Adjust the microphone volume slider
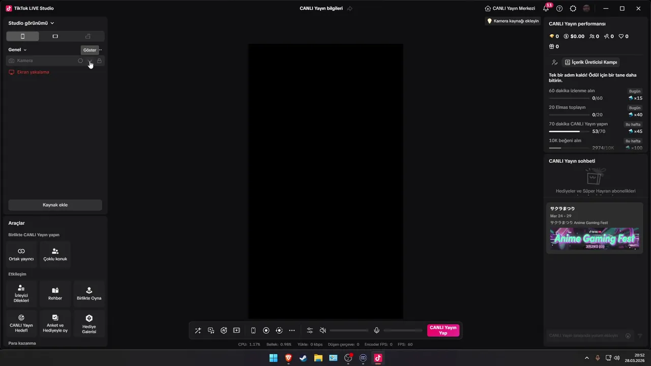651x366 pixels. [x=403, y=330]
